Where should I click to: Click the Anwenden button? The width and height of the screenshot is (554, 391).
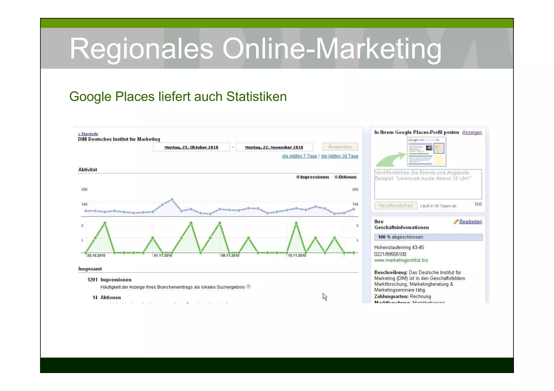[x=340, y=147]
